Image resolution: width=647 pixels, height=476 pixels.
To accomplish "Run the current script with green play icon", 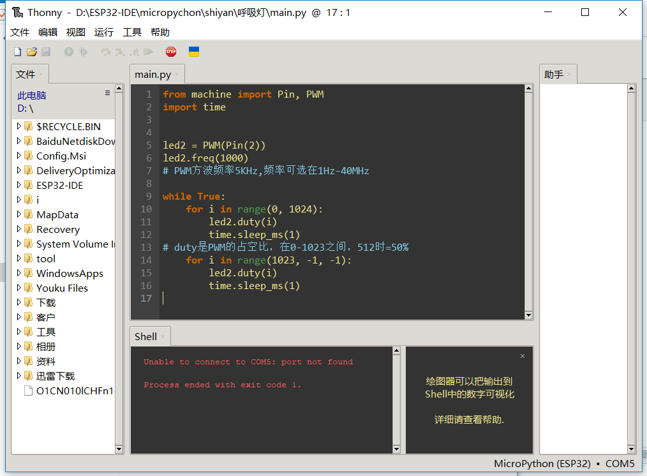I will coord(68,52).
